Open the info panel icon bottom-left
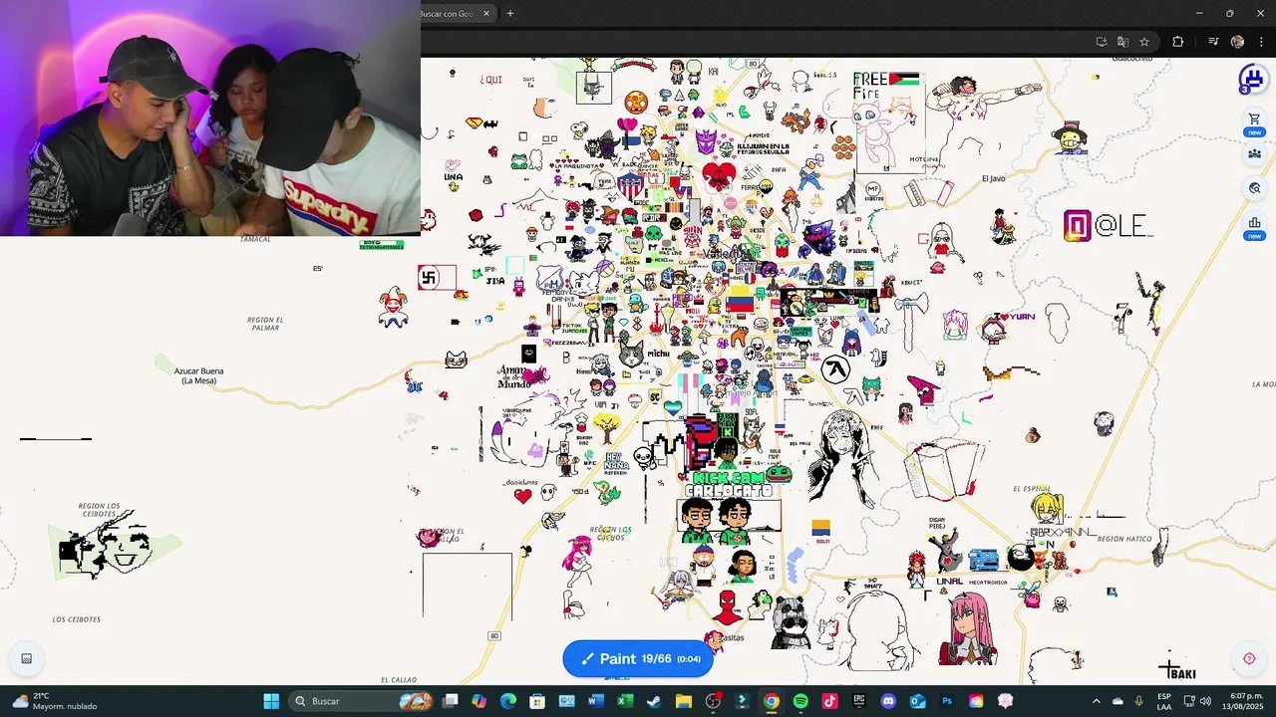 tap(27, 658)
